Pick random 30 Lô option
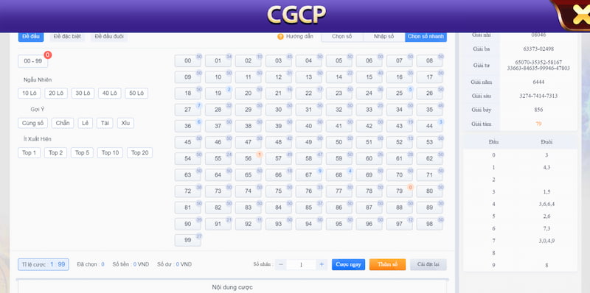590x293 pixels. pyautogui.click(x=83, y=93)
